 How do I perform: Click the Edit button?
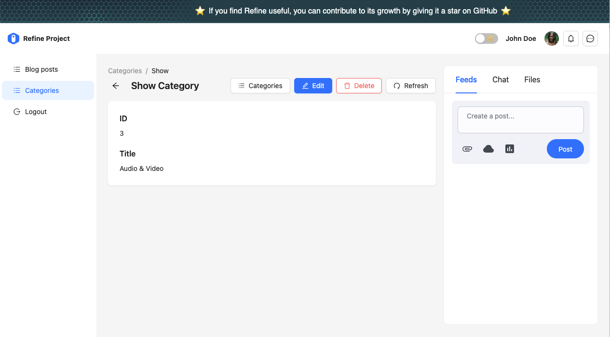tap(313, 85)
